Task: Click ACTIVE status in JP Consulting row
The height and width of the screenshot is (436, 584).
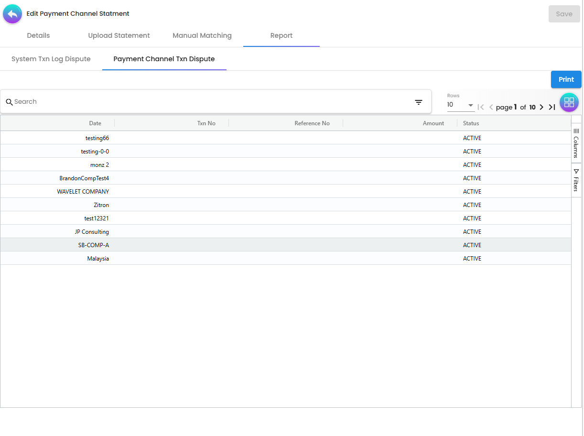Action: click(472, 232)
